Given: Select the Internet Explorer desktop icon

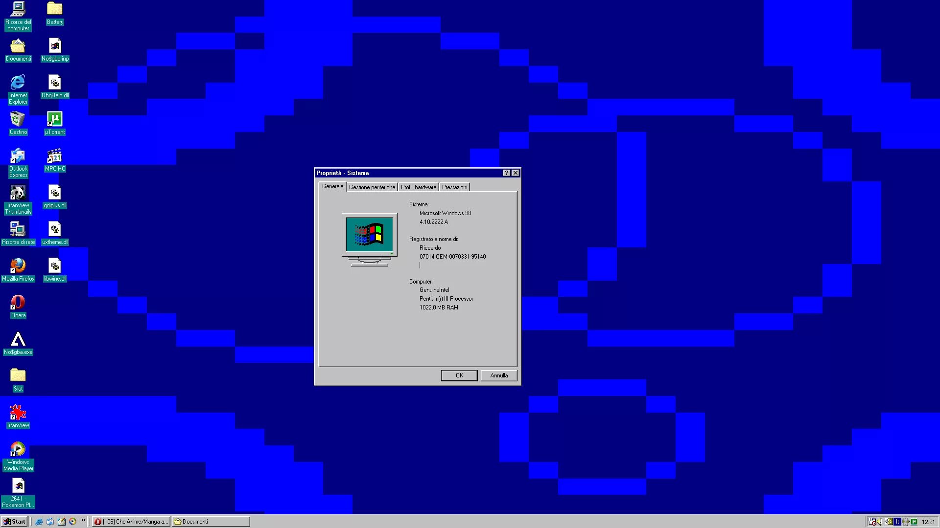Looking at the screenshot, I should pos(18,89).
